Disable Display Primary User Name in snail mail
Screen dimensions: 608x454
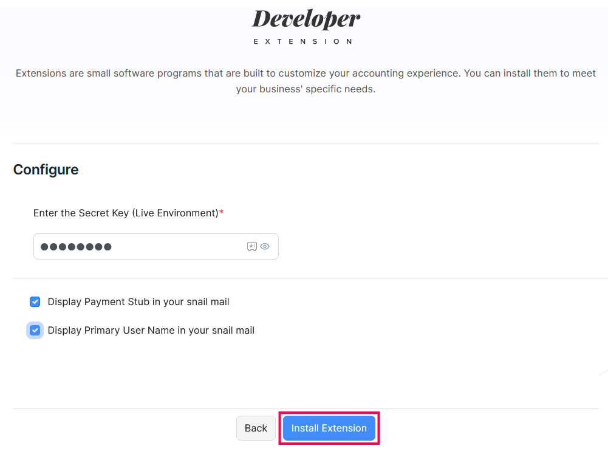(x=35, y=330)
